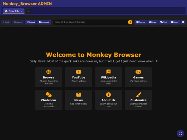Open the Games quick link title
This screenshot has height=140, width=187.
138,77
